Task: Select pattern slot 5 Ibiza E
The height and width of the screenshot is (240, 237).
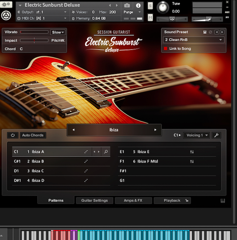Action: (x=167, y=151)
